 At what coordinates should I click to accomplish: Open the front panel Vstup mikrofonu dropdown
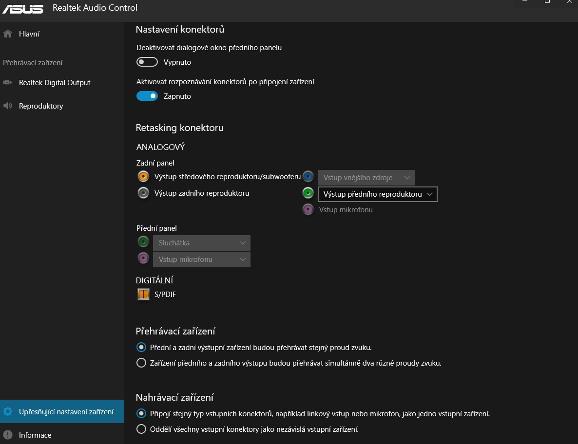click(202, 259)
